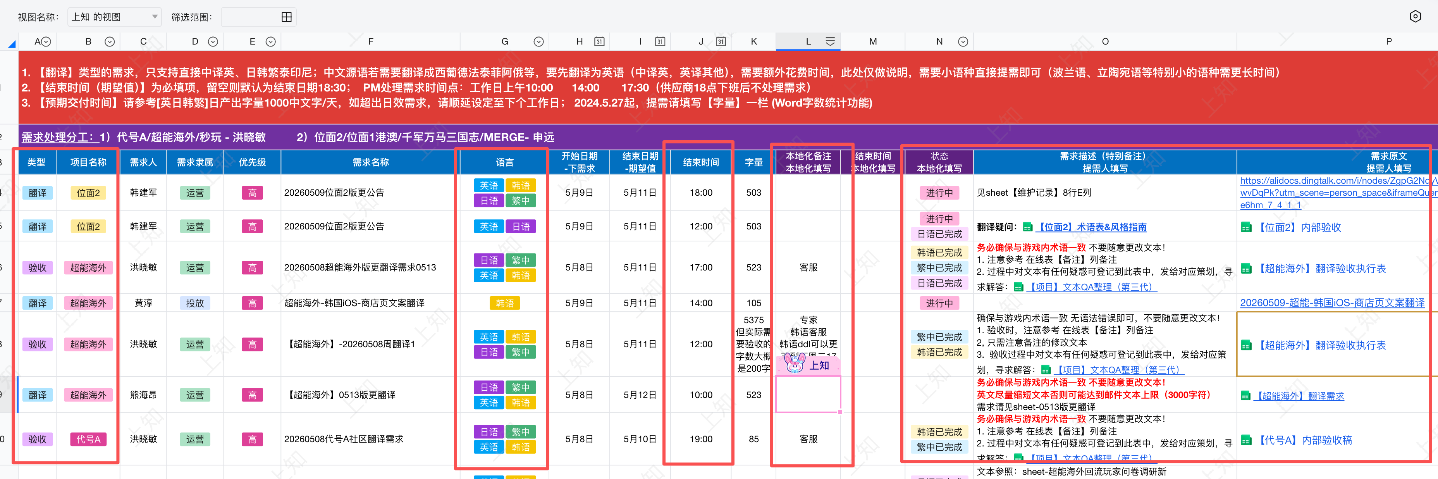This screenshot has width=1438, height=479.
Task: Open column B filter dropdown
Action: (110, 41)
